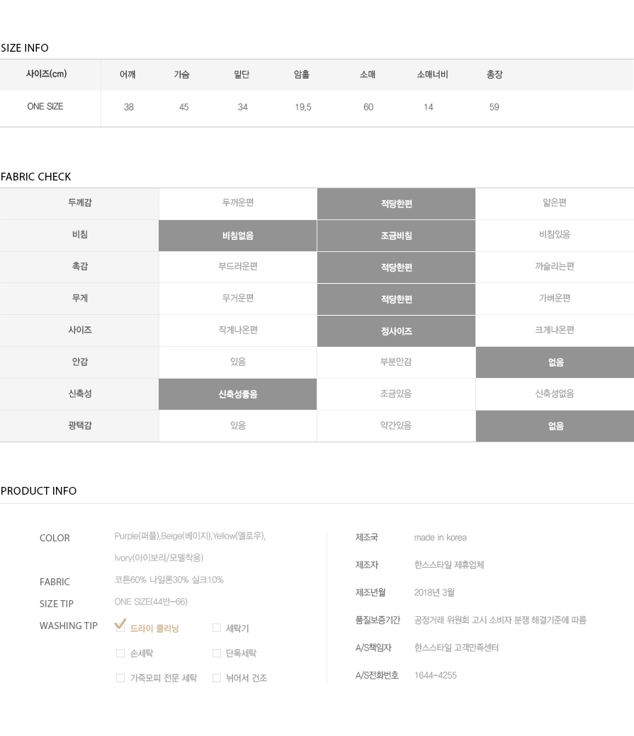Click the 까슬리는편 cell
Image resolution: width=634 pixels, height=736 pixels.
click(555, 266)
